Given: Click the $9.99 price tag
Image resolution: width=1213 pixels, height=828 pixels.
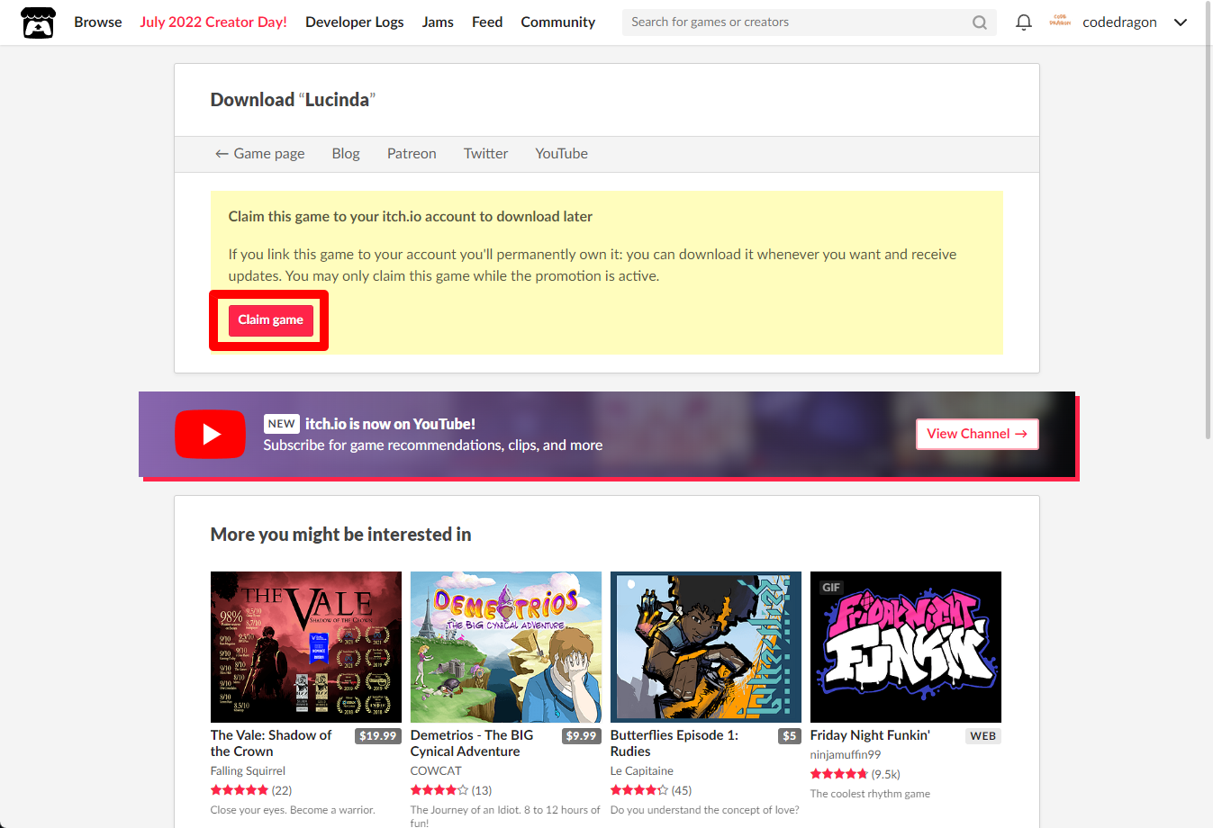Looking at the screenshot, I should (x=581, y=736).
